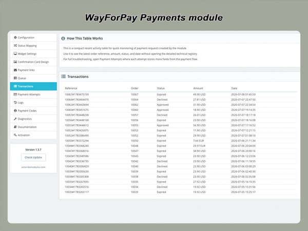
Task: Click order number 10057
Action: pyautogui.click(x=134, y=115)
